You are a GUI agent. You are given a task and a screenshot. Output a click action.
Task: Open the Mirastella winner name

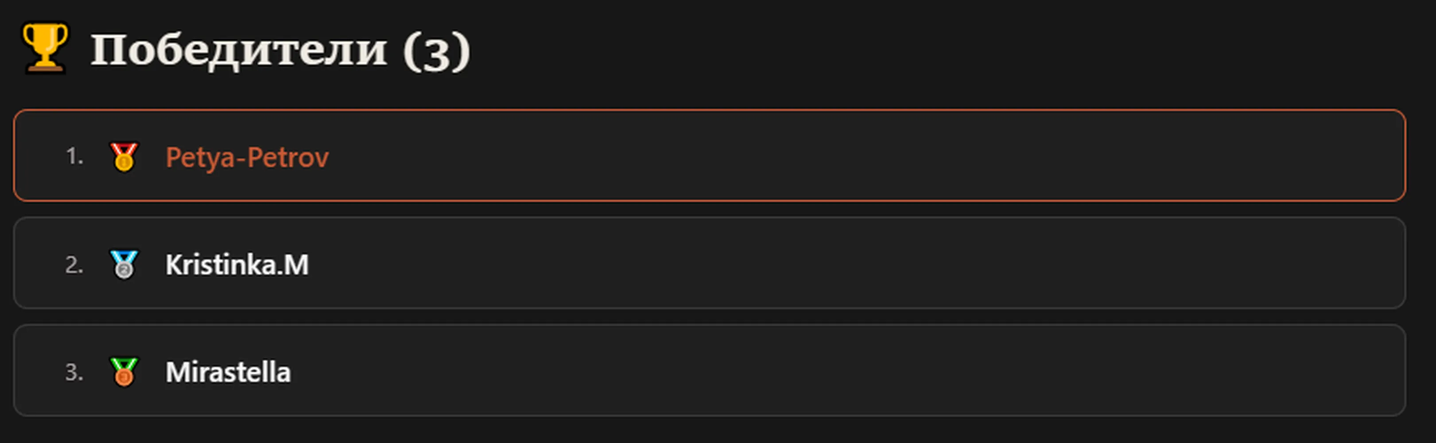[228, 372]
